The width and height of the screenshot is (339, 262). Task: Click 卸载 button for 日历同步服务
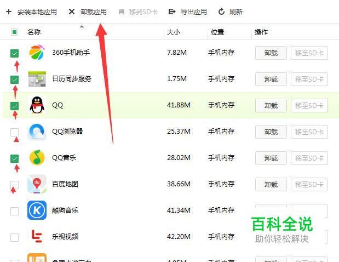pos(271,79)
